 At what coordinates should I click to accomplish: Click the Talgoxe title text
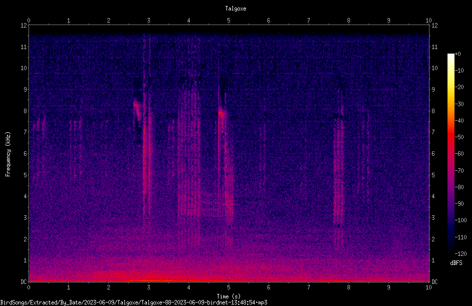point(235,9)
